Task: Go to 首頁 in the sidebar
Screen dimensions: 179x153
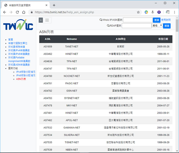Action: pyautogui.click(x=11, y=39)
